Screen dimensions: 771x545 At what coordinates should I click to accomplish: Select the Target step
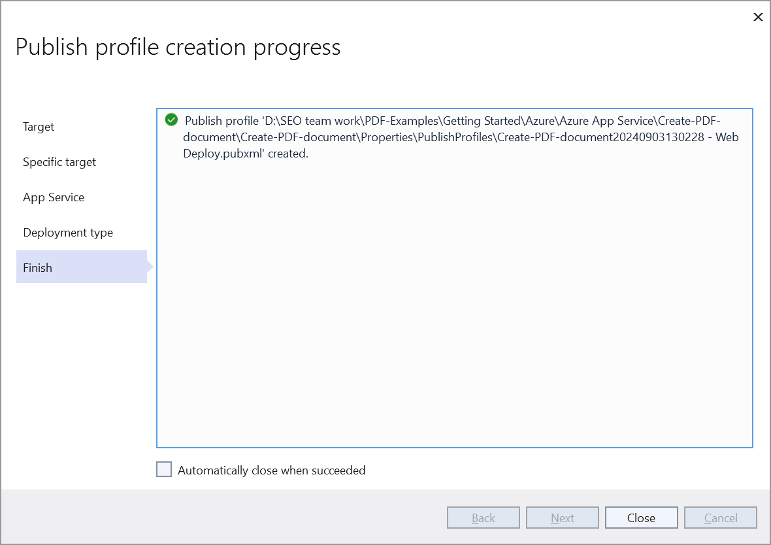pyautogui.click(x=38, y=127)
